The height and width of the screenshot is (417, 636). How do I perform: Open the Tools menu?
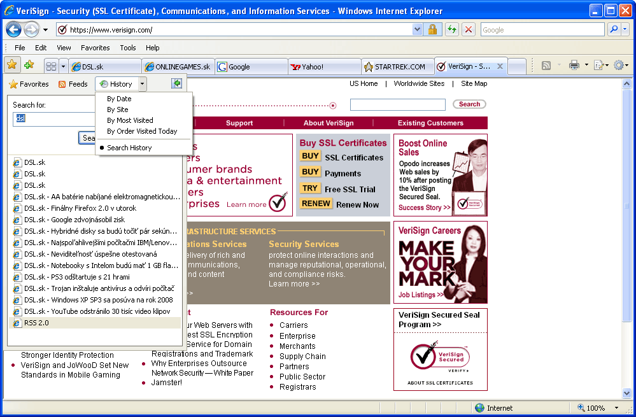(x=128, y=48)
